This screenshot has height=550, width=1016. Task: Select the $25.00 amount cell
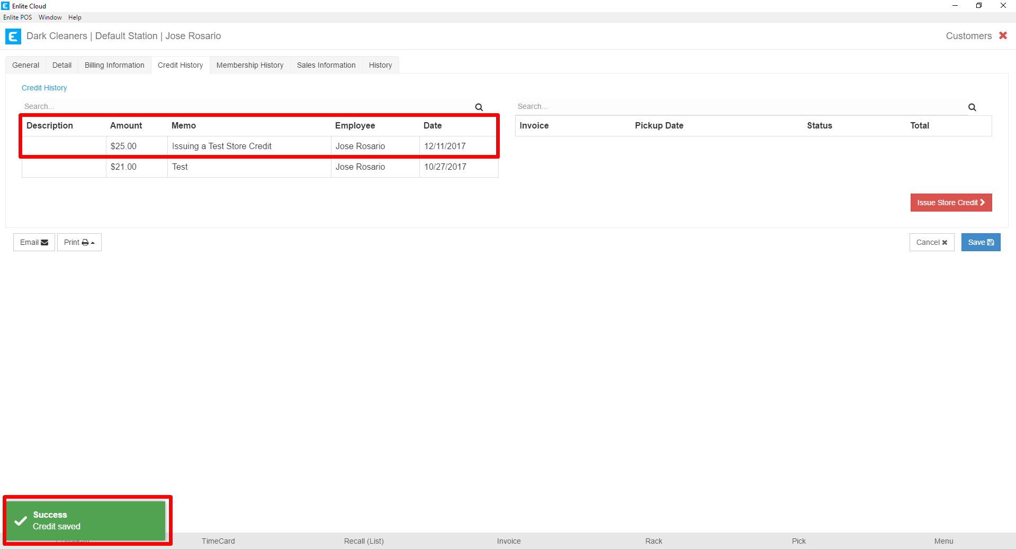point(137,146)
